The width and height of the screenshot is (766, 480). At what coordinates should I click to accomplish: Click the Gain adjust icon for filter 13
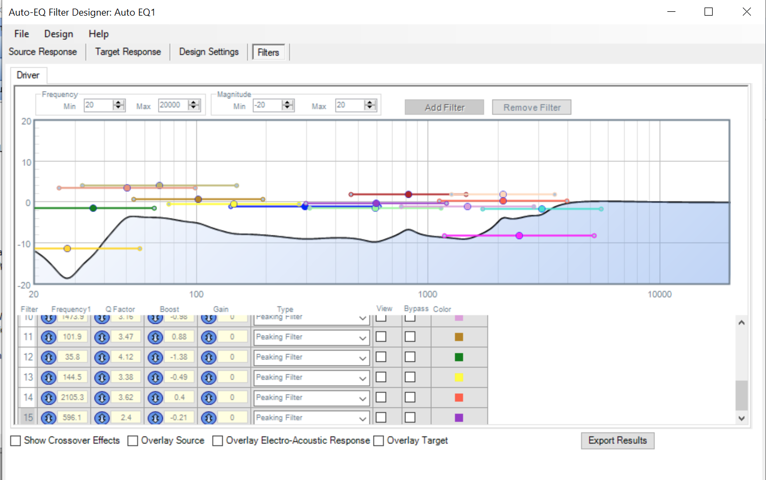coord(209,378)
